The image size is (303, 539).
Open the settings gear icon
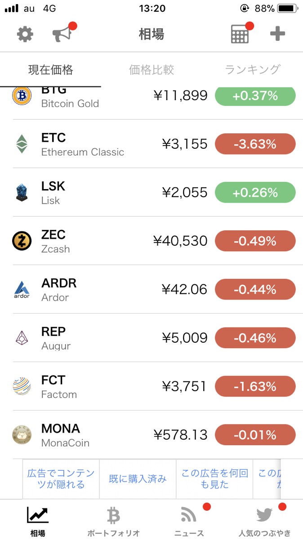[x=25, y=34]
